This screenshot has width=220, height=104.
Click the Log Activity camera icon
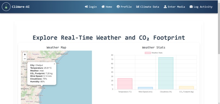(x=191, y=7)
